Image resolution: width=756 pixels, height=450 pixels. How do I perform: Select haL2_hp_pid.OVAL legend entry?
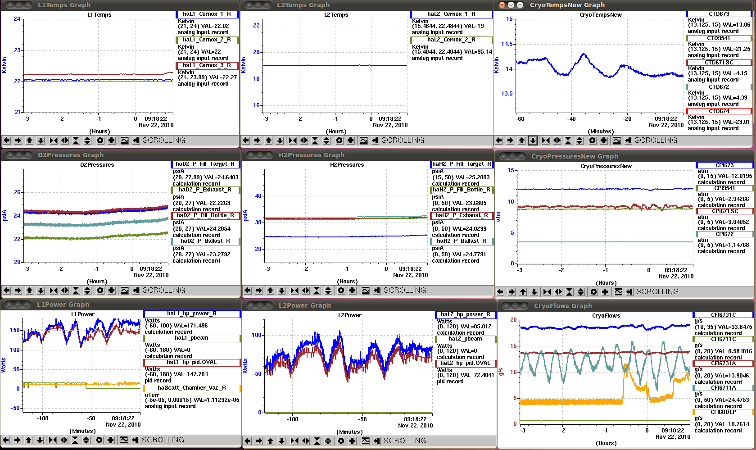(x=466, y=364)
